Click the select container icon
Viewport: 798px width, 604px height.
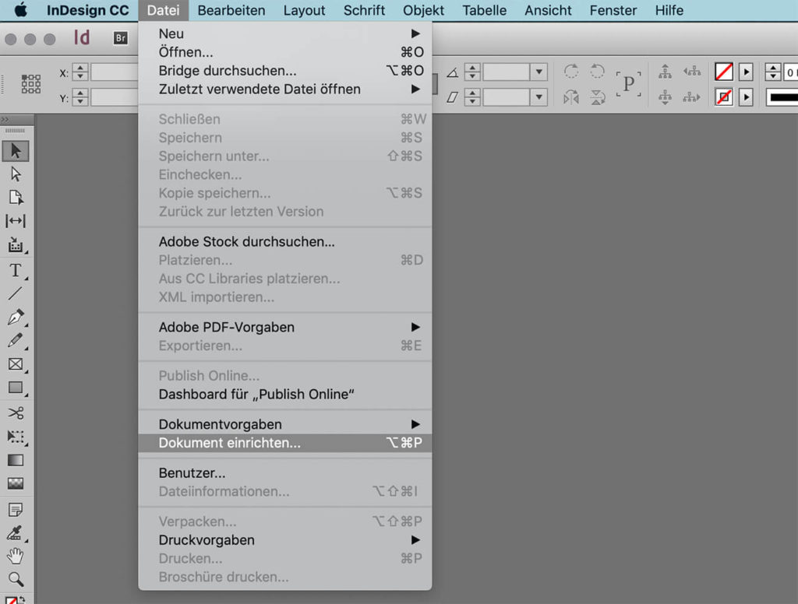coord(665,72)
